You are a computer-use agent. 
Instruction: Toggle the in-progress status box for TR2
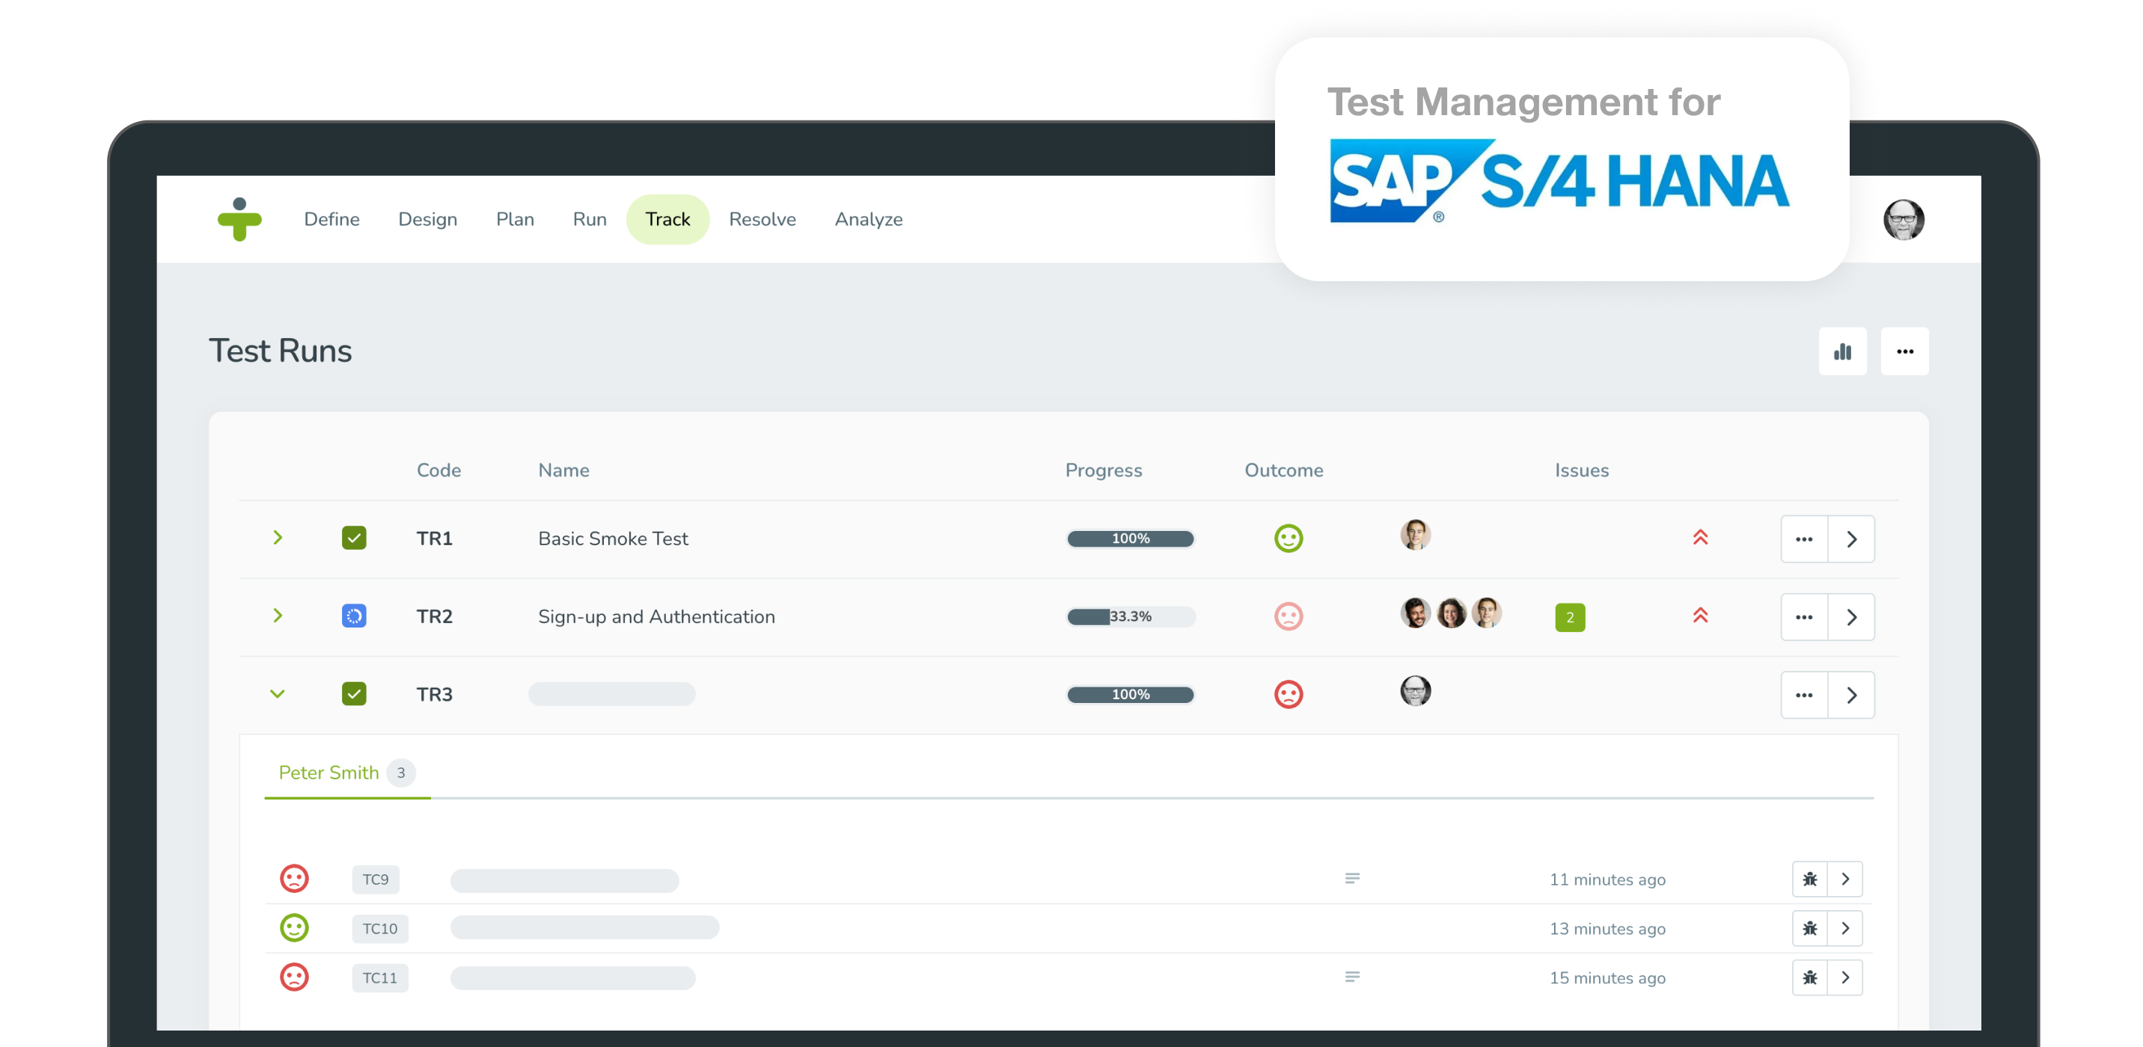[354, 617]
